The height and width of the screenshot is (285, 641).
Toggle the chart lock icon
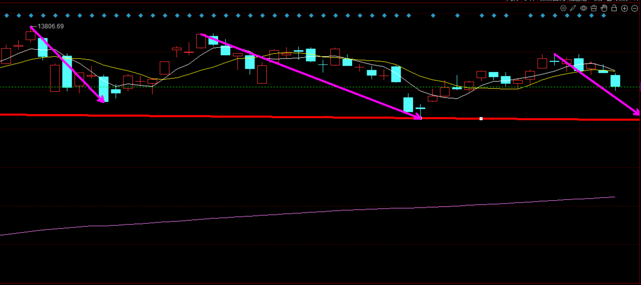coord(614,8)
